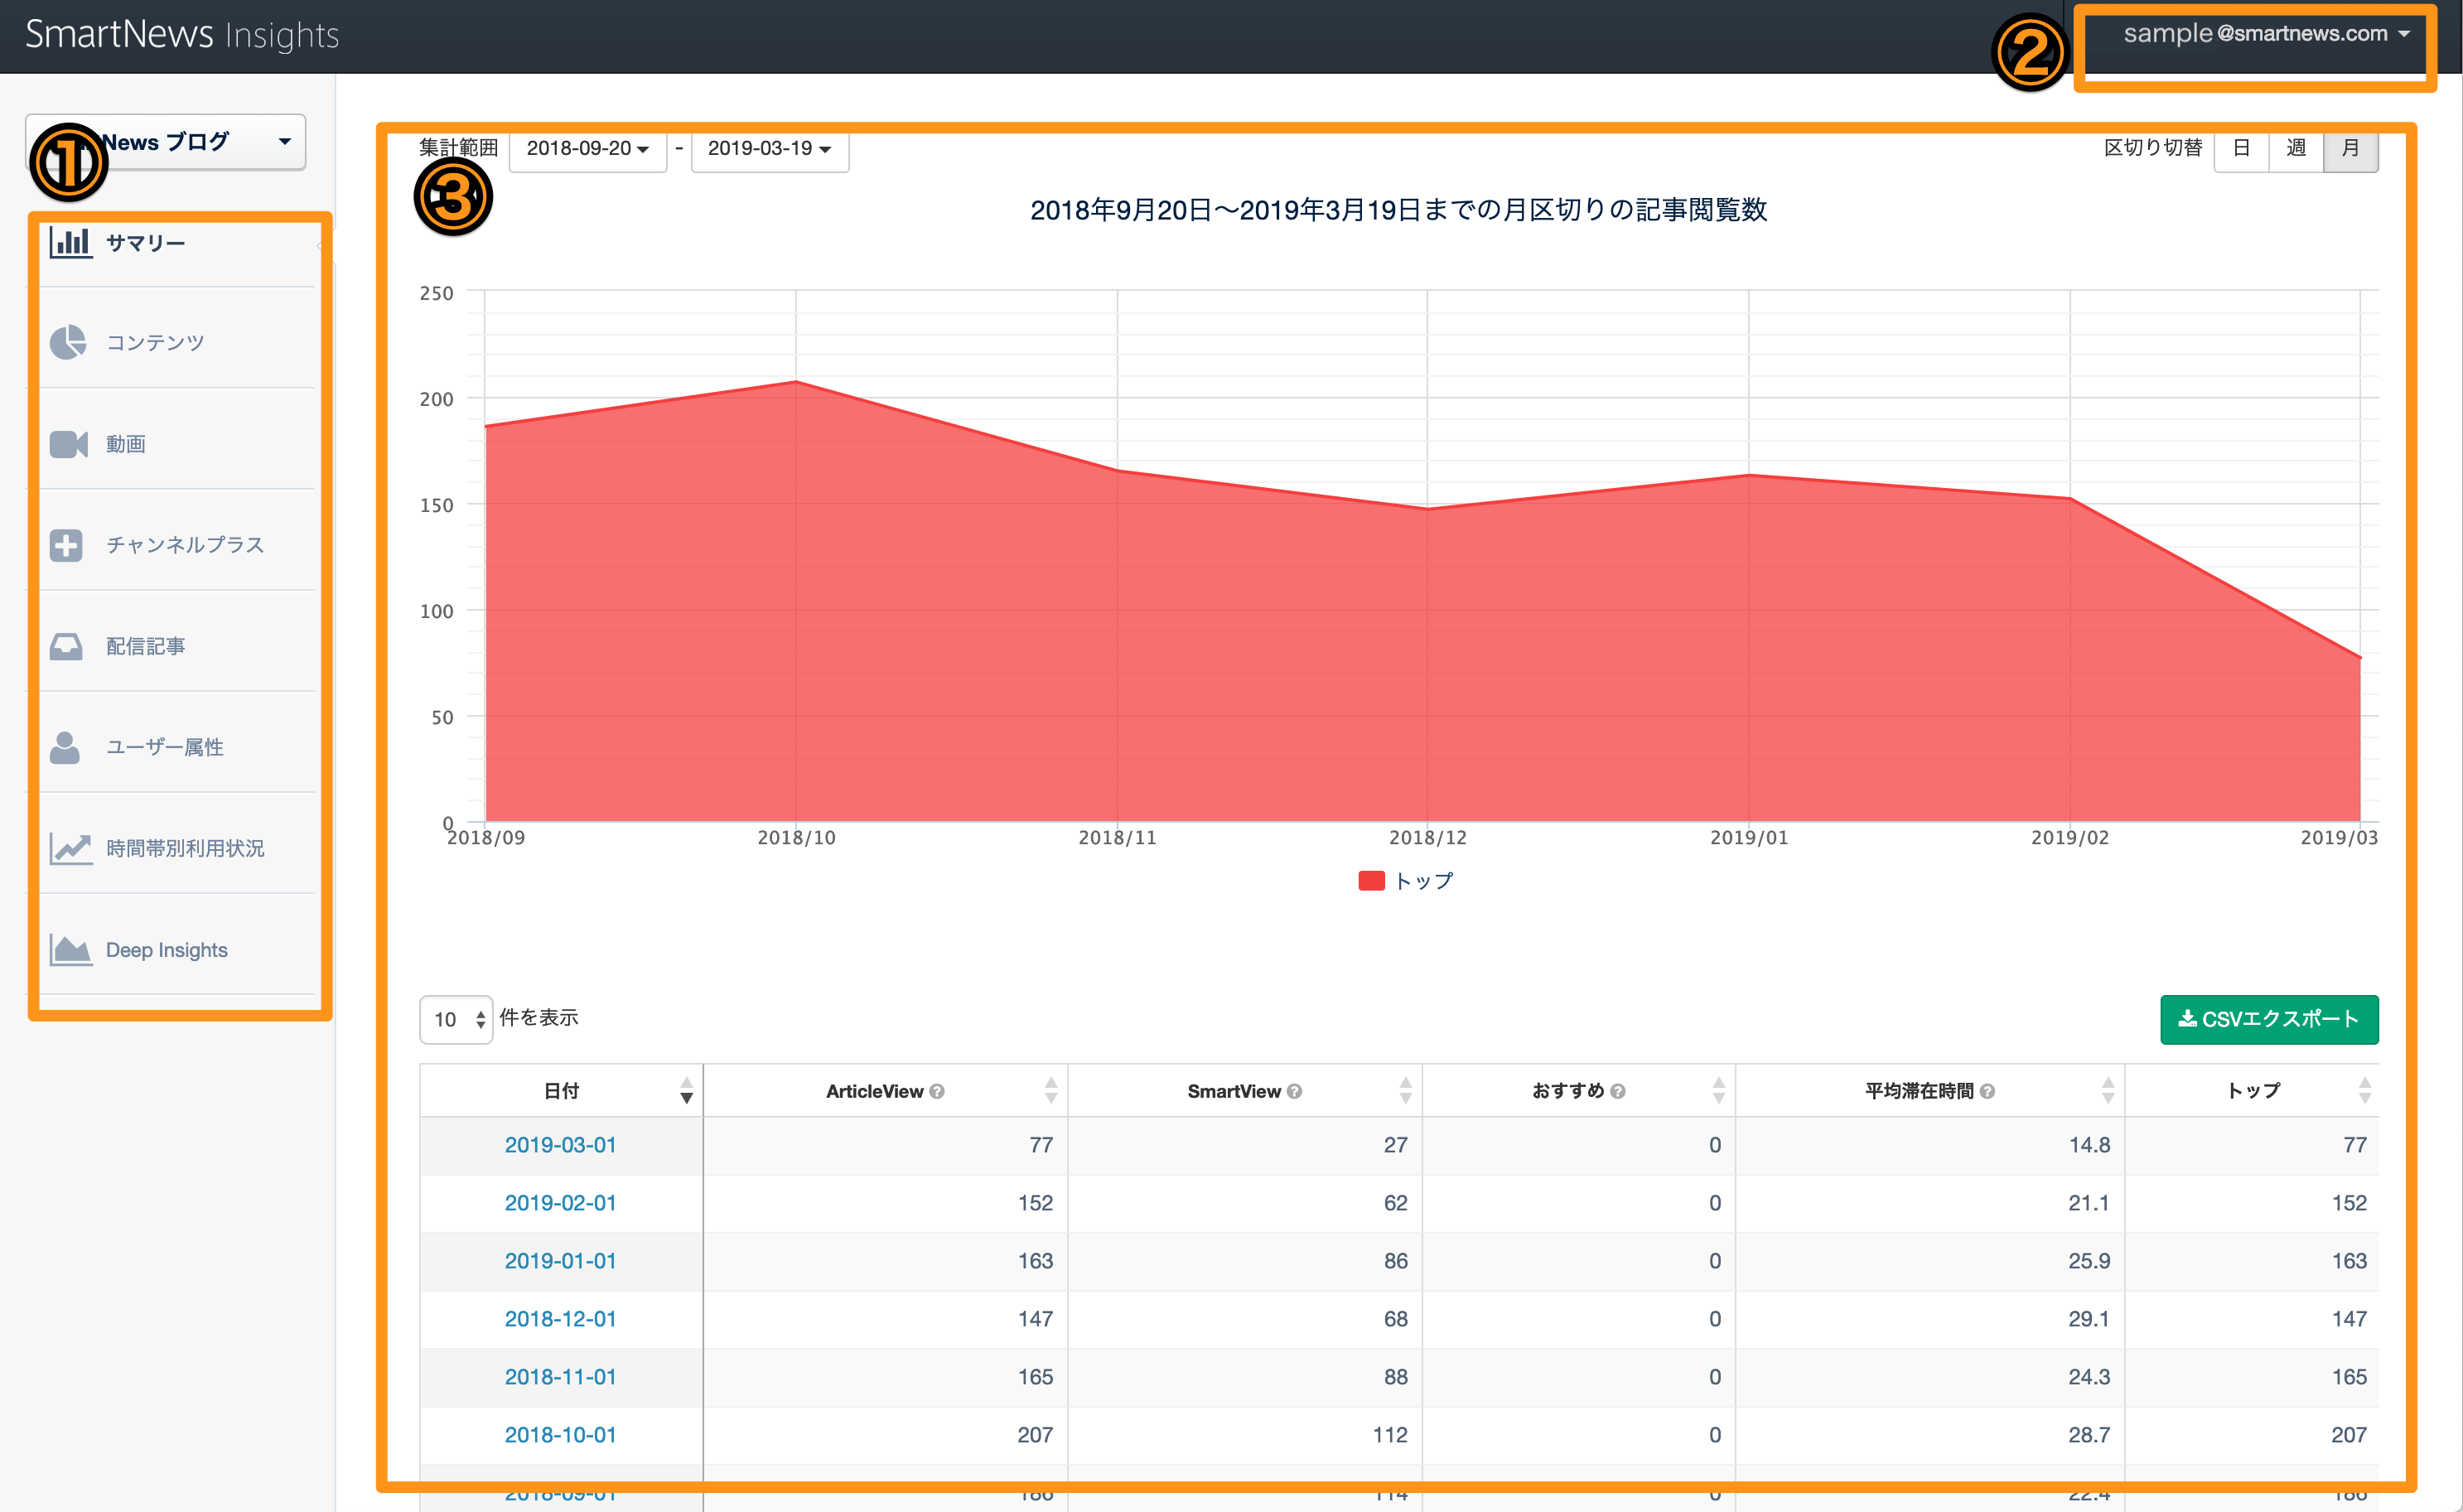Click the help icon beside 平均滞在時間
The height and width of the screenshot is (1512, 2463).
(1988, 1091)
